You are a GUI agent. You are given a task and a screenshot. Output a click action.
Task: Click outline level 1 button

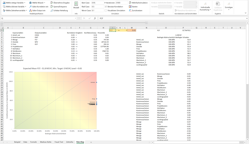[x=2, y=23]
